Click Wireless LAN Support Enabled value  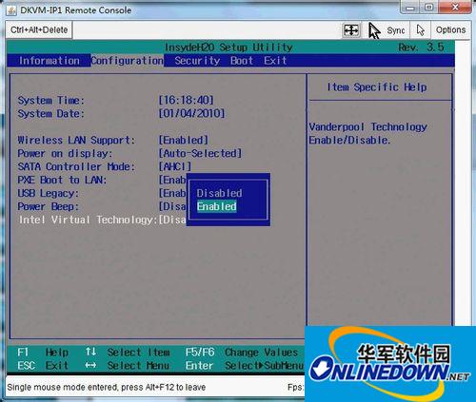[184, 140]
